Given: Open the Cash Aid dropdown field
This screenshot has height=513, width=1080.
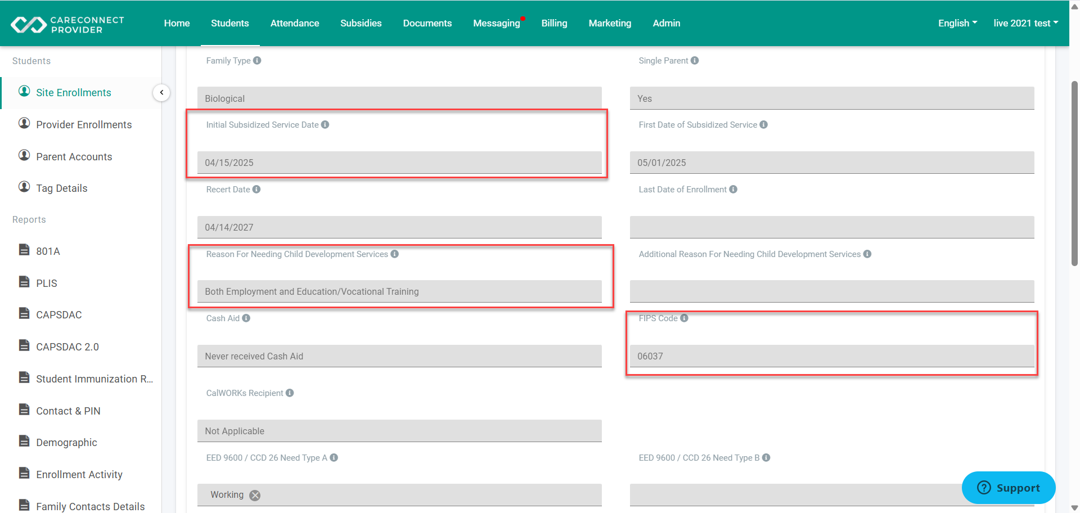Looking at the screenshot, I should pyautogui.click(x=399, y=356).
